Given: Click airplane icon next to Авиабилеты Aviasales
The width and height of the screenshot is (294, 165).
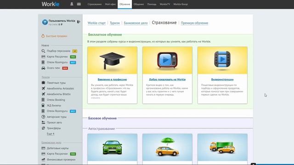Looking at the screenshot, I should 43,88.
